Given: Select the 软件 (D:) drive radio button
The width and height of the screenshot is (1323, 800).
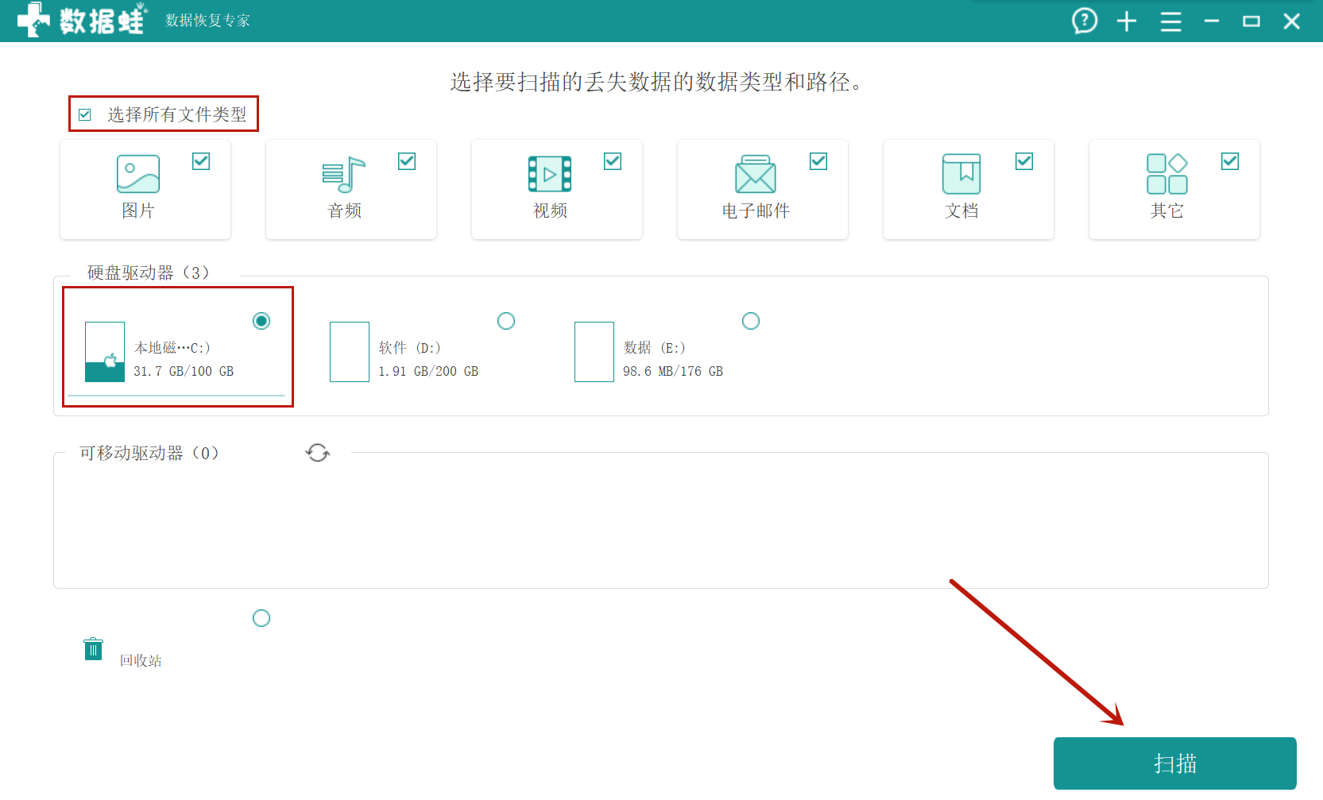Looking at the screenshot, I should (506, 321).
